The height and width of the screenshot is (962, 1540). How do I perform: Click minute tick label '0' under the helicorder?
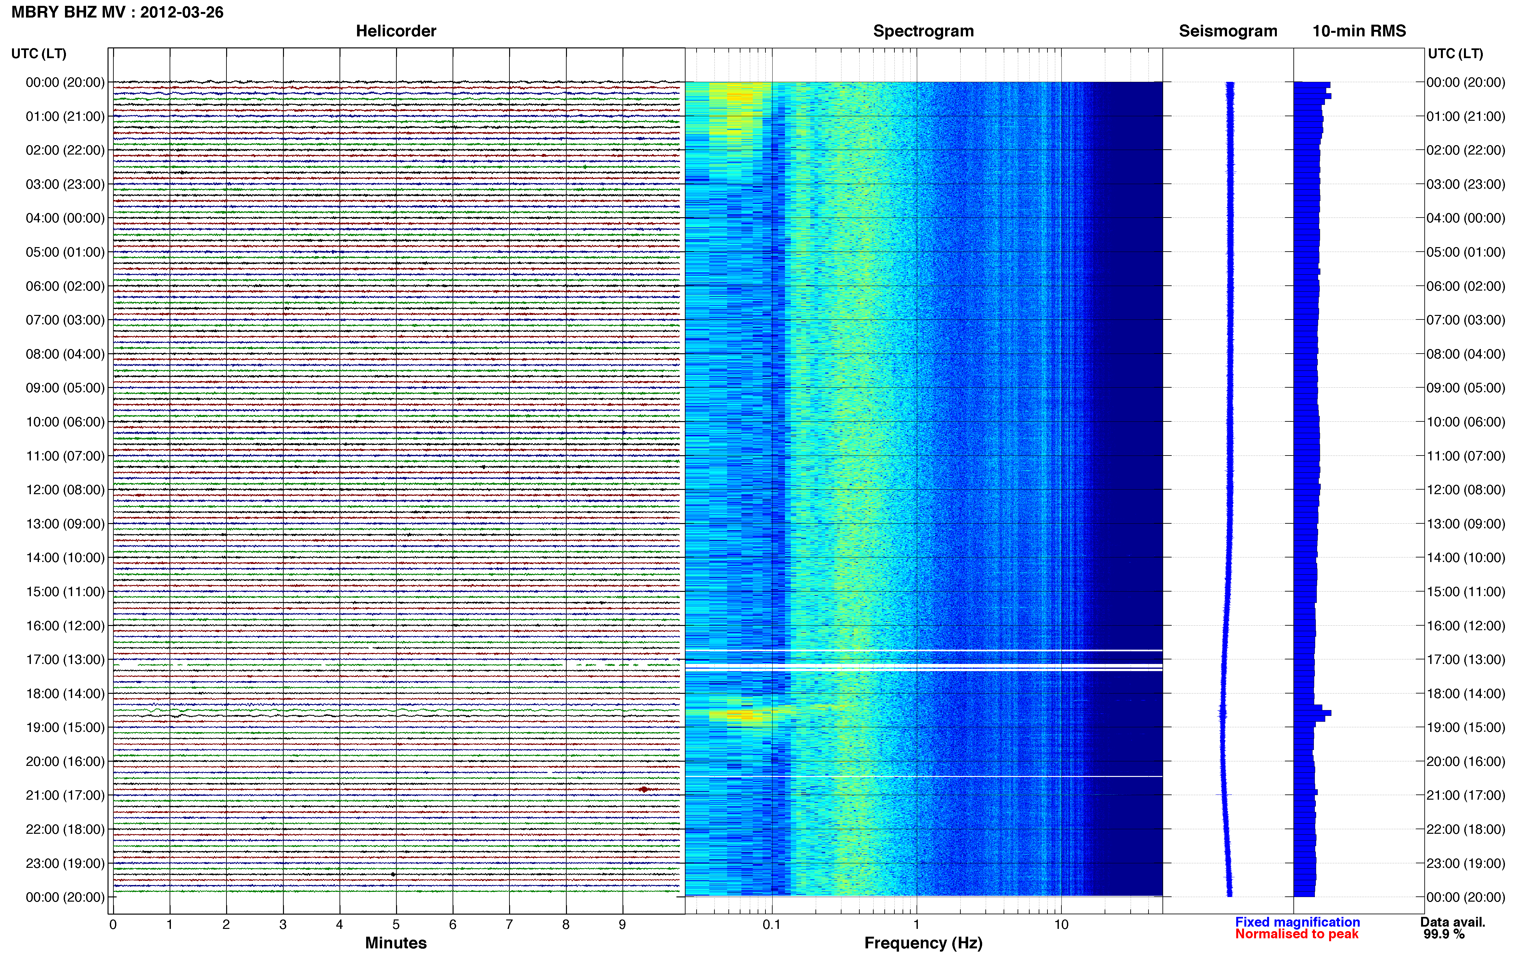pyautogui.click(x=113, y=924)
